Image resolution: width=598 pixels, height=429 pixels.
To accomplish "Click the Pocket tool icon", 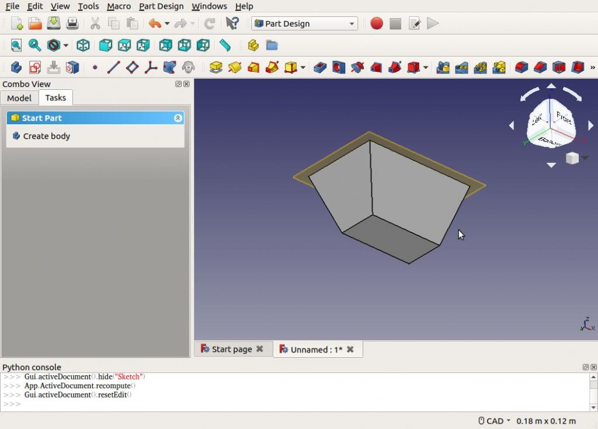I will (319, 67).
